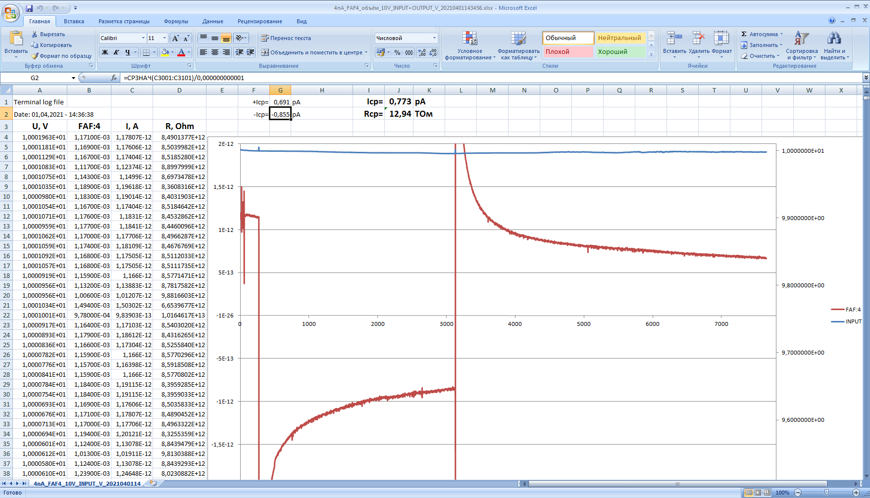Click the Office button logo
This screenshot has height=498, width=870.
click(x=10, y=12)
